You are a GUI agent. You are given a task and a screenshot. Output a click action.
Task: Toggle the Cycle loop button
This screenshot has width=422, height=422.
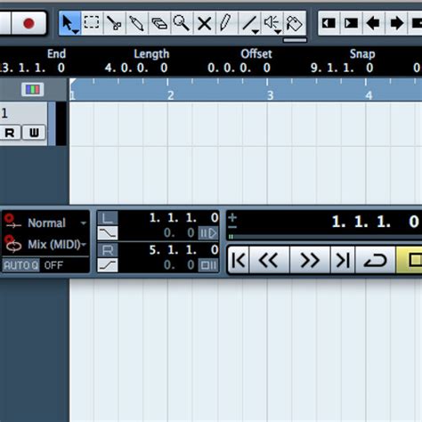[376, 260]
